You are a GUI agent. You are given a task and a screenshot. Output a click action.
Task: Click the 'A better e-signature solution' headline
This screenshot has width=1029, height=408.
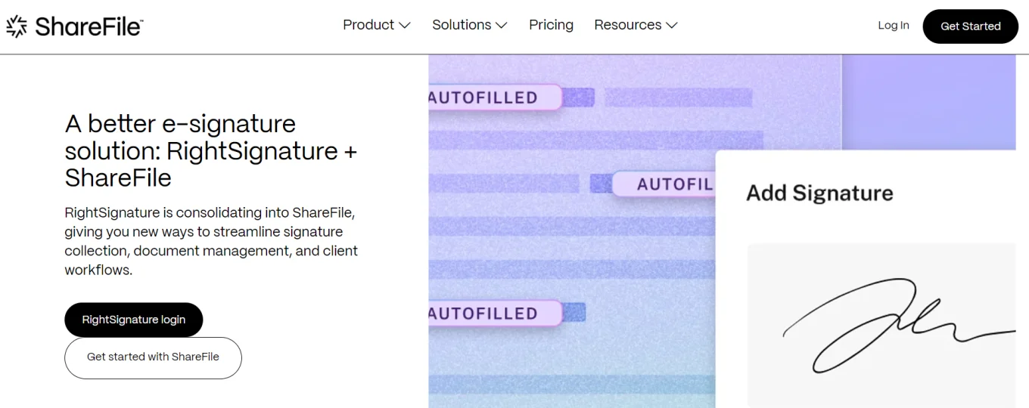[x=210, y=150]
